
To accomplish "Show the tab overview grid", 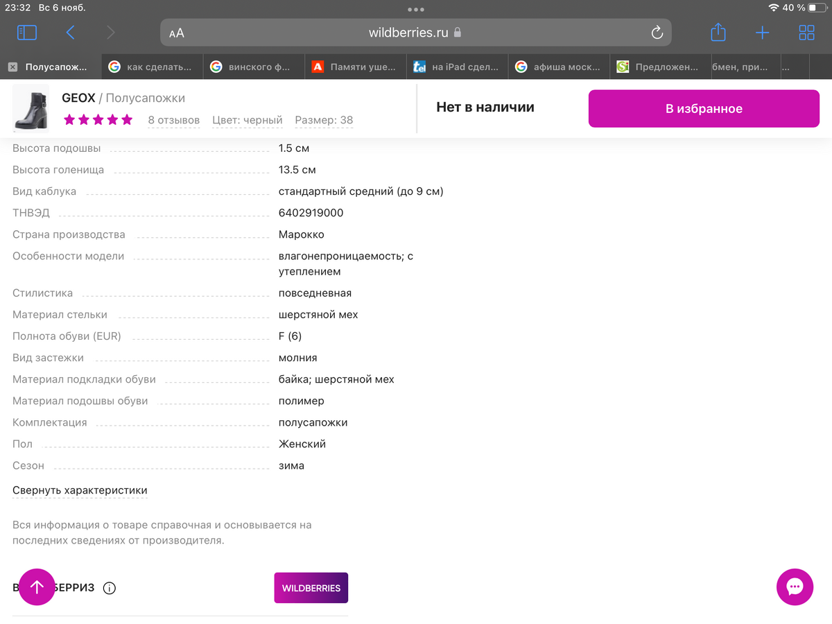I will tap(806, 32).
